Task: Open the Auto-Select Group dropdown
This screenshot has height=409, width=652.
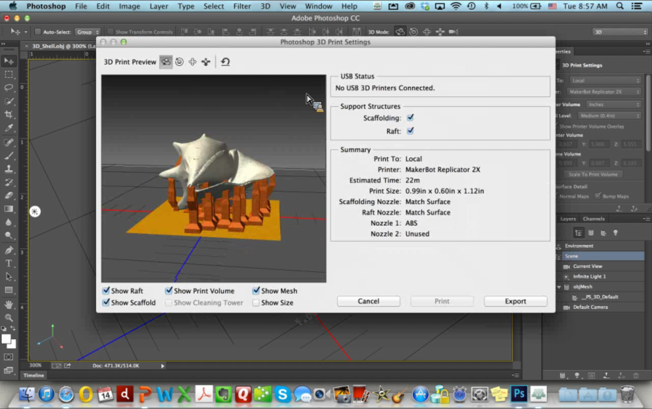Action: pyautogui.click(x=88, y=32)
